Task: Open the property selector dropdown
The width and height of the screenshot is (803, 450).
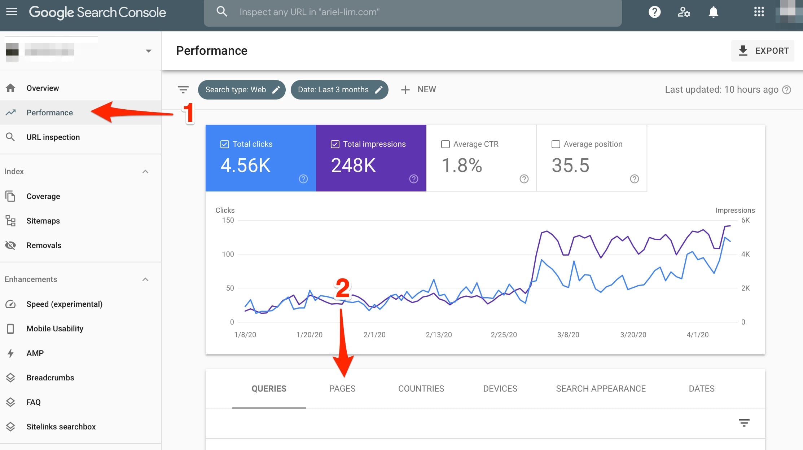Action: pyautogui.click(x=148, y=51)
